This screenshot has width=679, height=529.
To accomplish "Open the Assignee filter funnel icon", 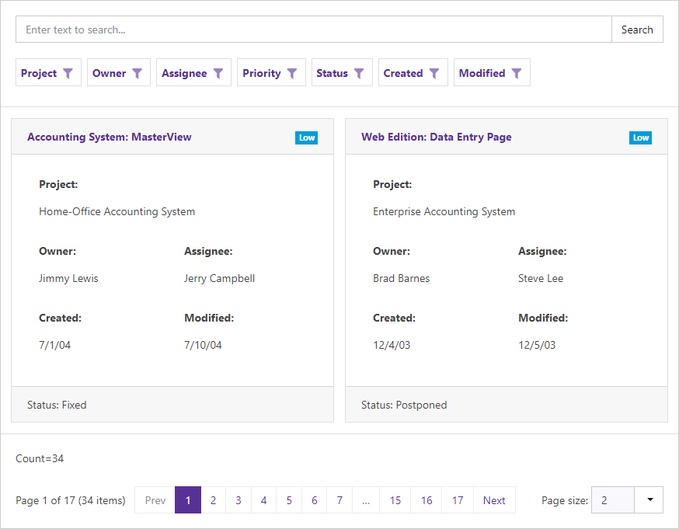I will click(218, 73).
